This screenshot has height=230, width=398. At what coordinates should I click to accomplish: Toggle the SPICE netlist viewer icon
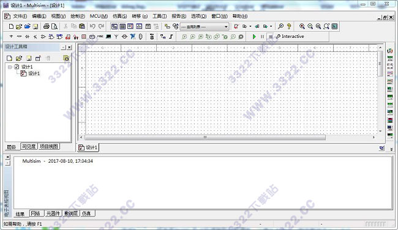pos(130,26)
